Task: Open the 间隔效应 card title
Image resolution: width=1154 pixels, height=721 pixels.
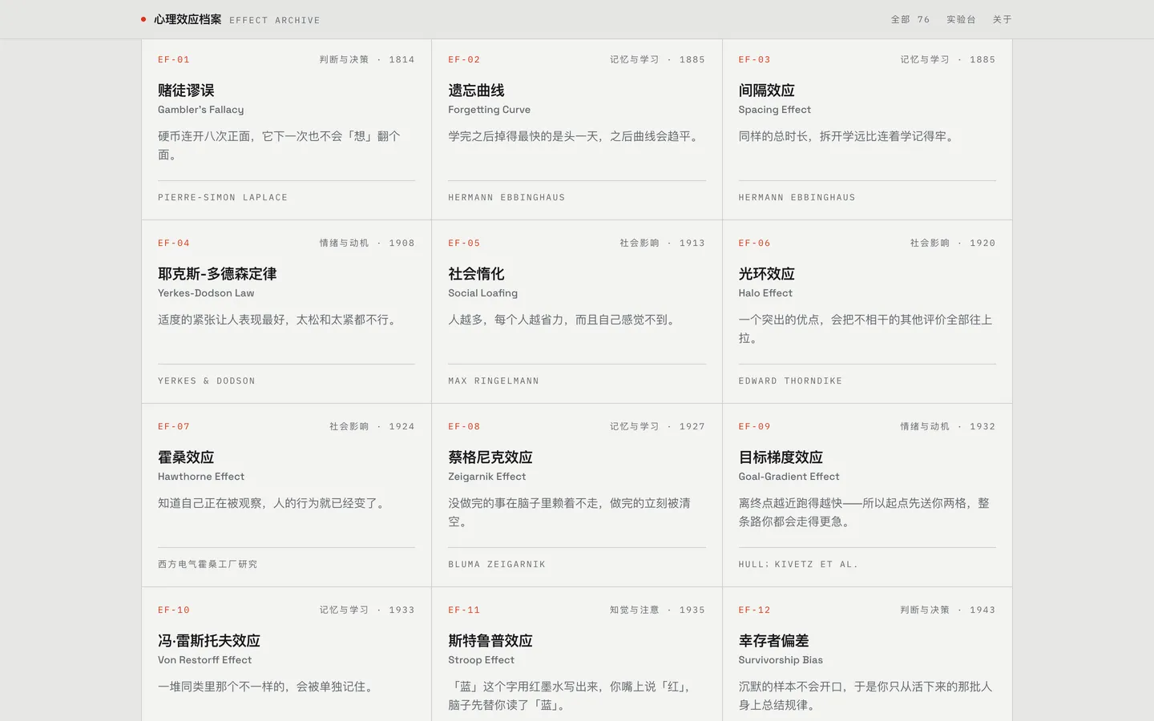Action: [766, 91]
